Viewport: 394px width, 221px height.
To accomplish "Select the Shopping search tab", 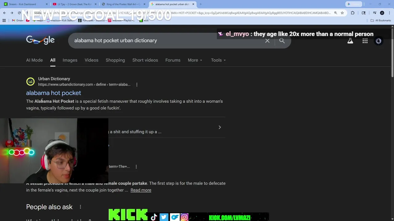I will 115,60.
